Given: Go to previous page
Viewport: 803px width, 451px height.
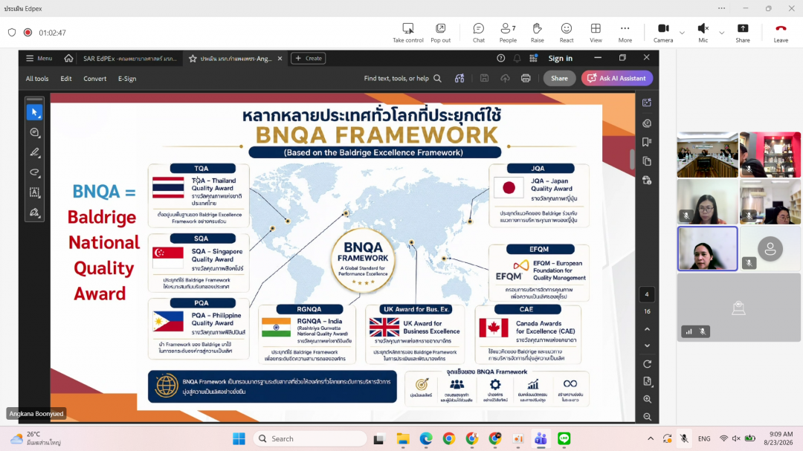Looking at the screenshot, I should click(x=648, y=329).
